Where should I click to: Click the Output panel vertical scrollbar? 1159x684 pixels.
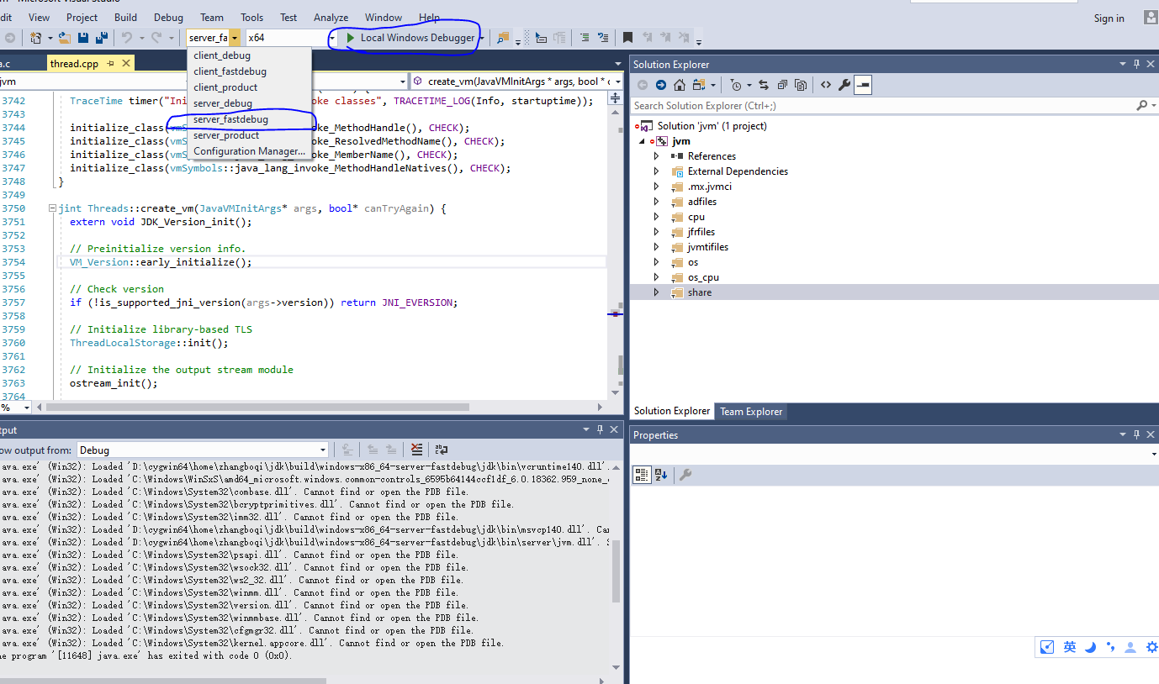(616, 571)
